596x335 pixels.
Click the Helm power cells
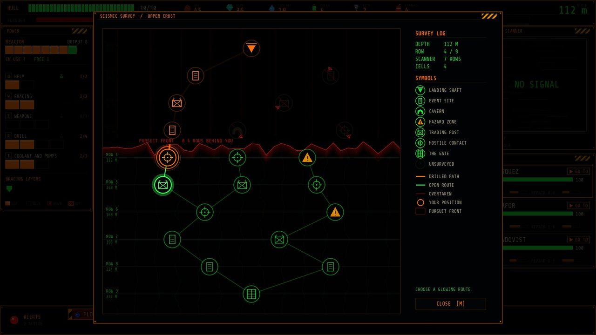pos(20,85)
